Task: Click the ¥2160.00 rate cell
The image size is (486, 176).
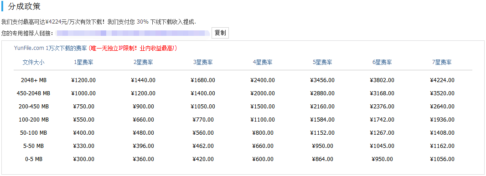Action: pos(322,107)
